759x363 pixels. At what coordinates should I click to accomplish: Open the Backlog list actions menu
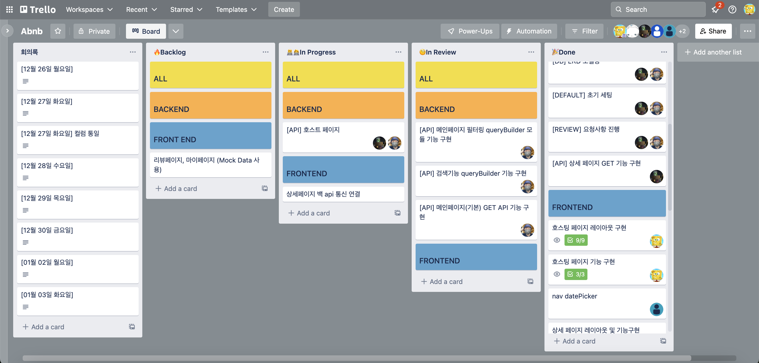coord(265,52)
